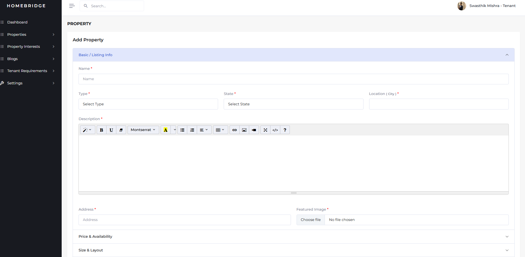This screenshot has width=525, height=257.
Task: Click the Address input field
Action: coord(184,220)
